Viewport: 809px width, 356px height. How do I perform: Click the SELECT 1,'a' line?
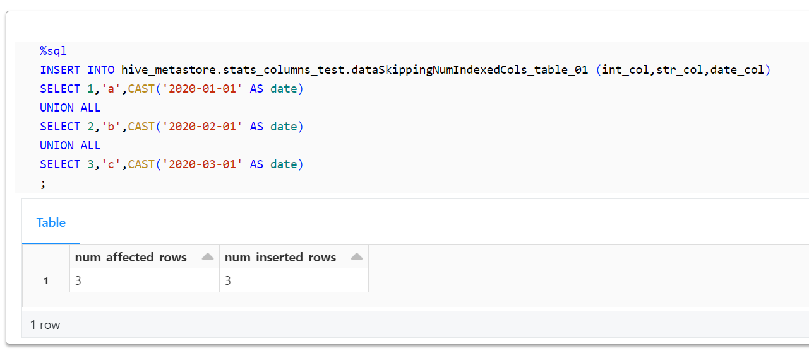[172, 89]
